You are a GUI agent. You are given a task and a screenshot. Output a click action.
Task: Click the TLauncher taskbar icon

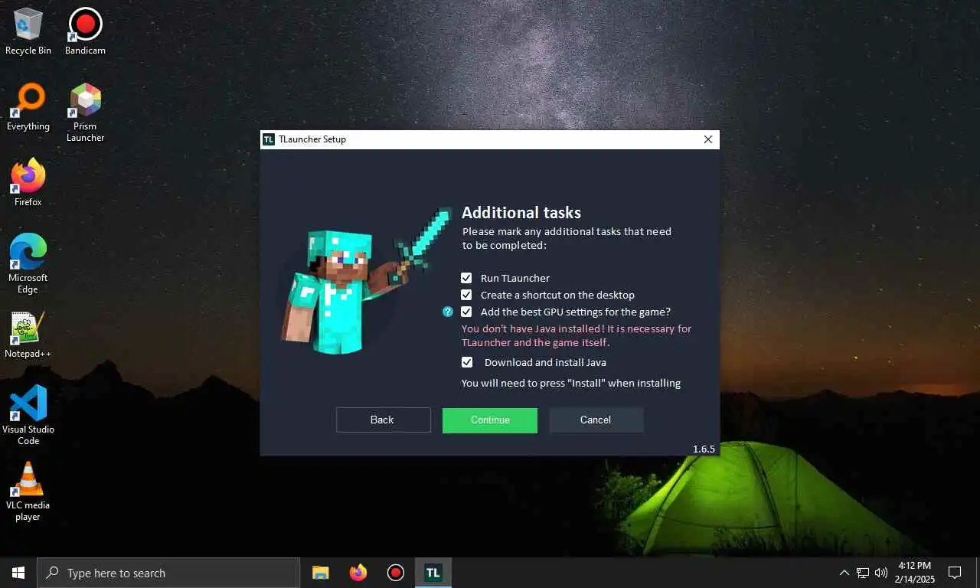coord(433,573)
